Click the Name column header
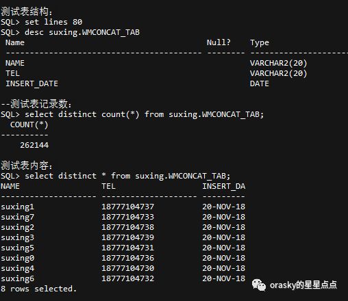 [15, 42]
